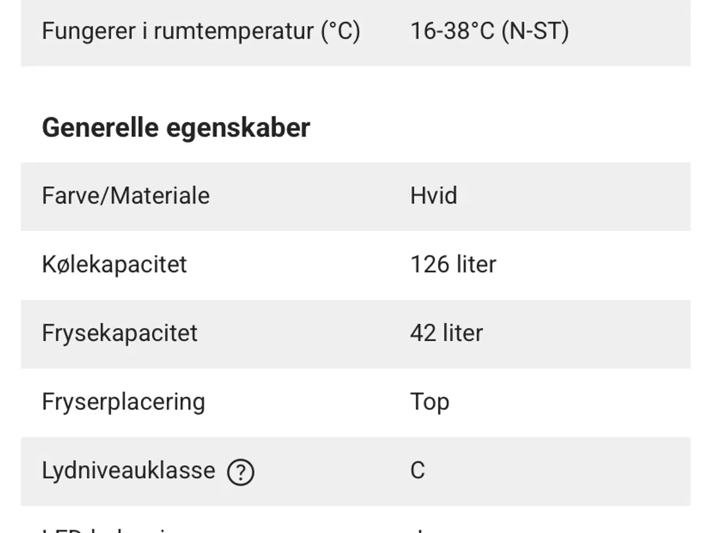
Task: Select the noise class value C
Action: coord(418,471)
